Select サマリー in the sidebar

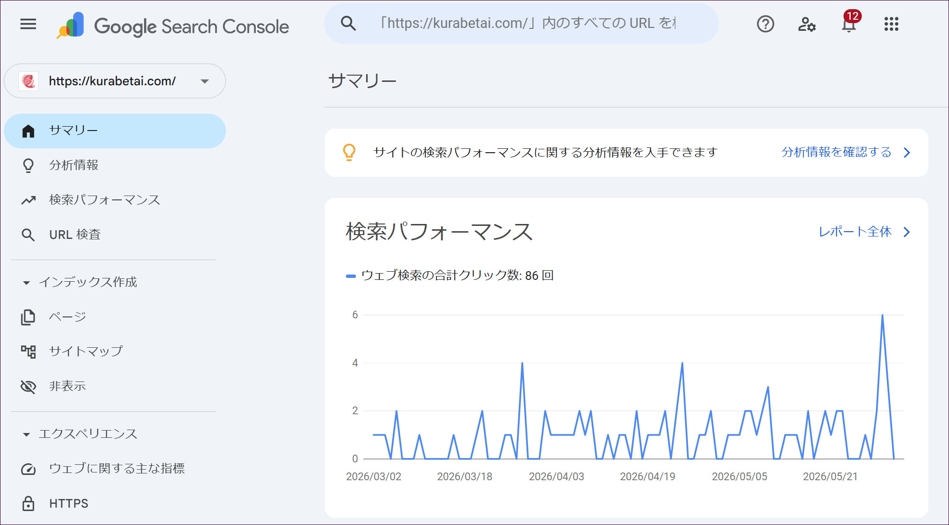click(115, 131)
